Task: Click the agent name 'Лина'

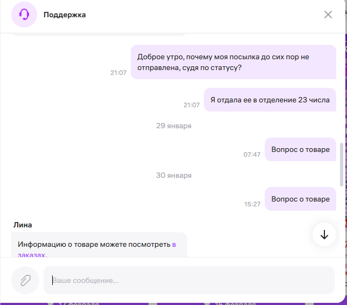Action: tap(23, 225)
